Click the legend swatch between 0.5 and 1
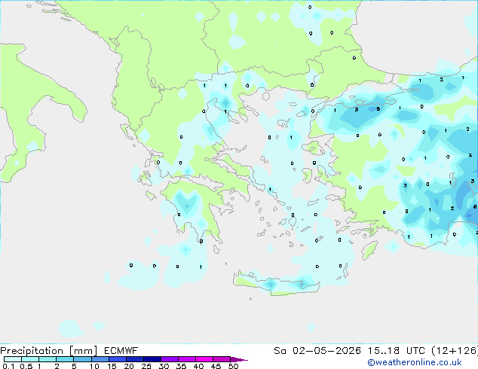This screenshot has width=478, height=369. pyautogui.click(x=30, y=359)
